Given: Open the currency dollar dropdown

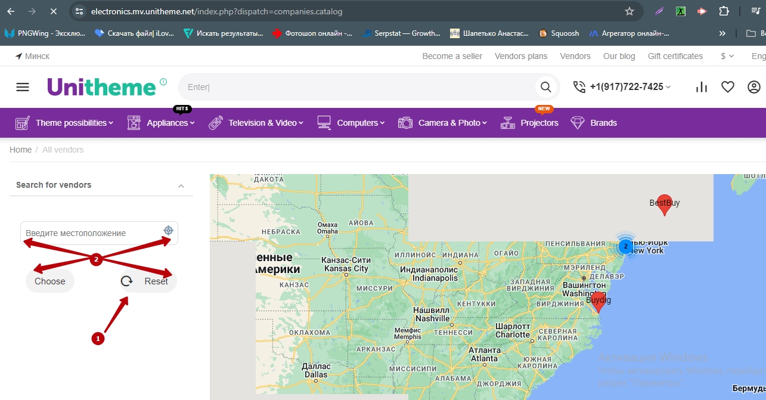Looking at the screenshot, I should pyautogui.click(x=727, y=56).
